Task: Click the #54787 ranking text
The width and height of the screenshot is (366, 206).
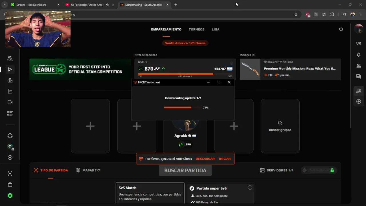Action: 220,69
